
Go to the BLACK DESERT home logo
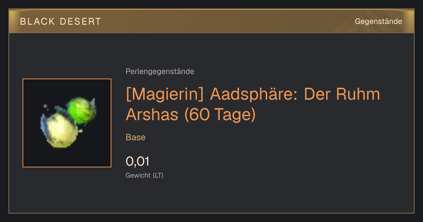tap(61, 21)
